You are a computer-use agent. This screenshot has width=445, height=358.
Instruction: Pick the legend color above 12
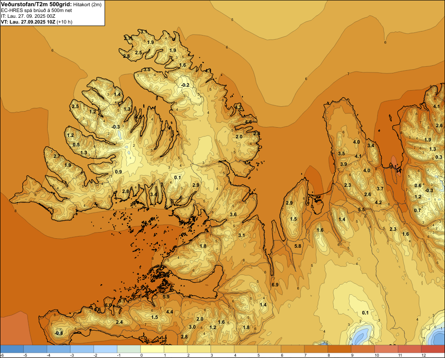(433, 349)
